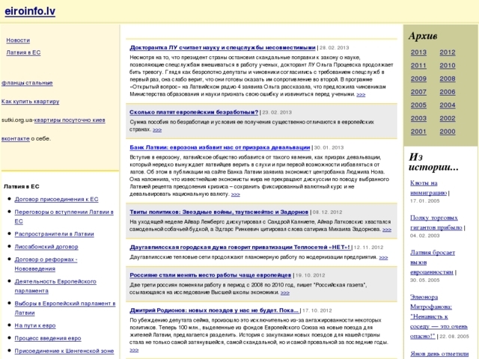Screen dimensions: 479x359
Task: Follow квартиры посуточно киев link
Action: pyautogui.click(x=70, y=120)
